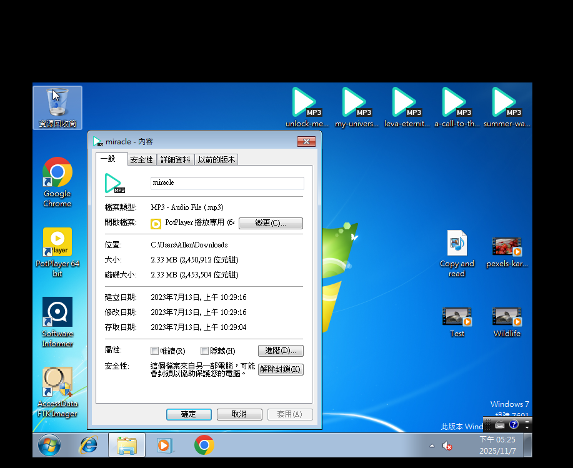Select the Wildlife video file icon

point(507,322)
